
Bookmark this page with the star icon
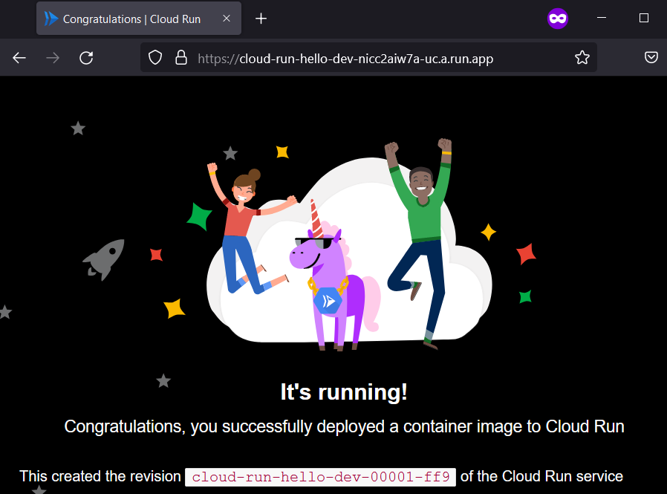(x=582, y=58)
